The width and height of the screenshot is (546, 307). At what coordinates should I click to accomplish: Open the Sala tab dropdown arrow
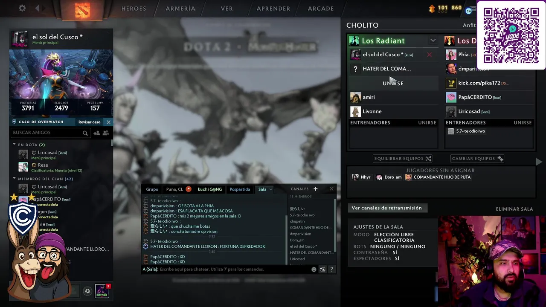(270, 189)
